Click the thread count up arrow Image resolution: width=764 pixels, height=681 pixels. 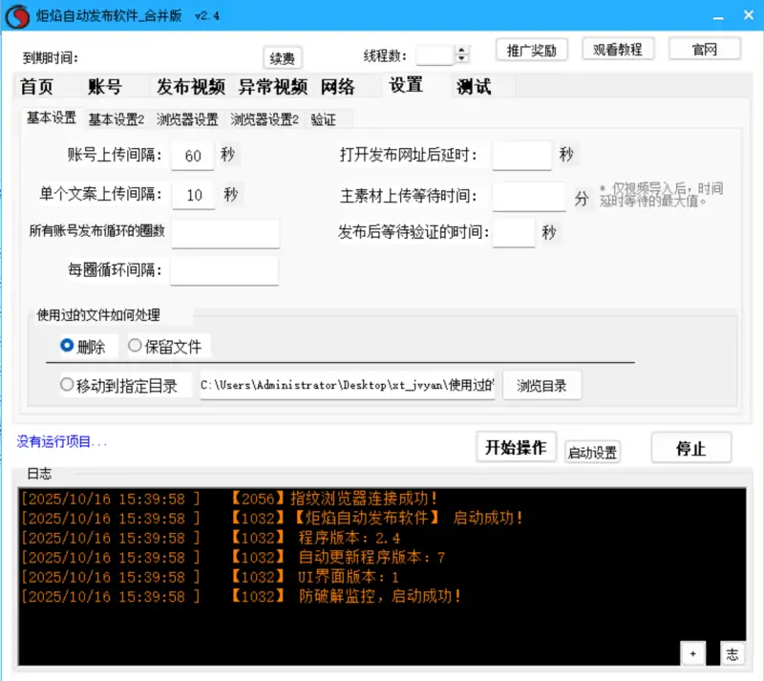pyautogui.click(x=459, y=50)
